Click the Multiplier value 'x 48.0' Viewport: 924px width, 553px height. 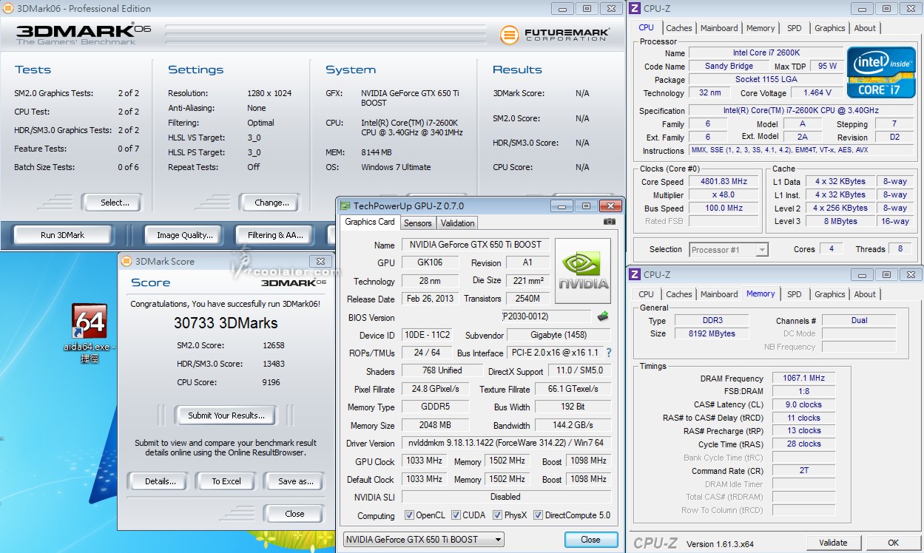click(x=724, y=195)
